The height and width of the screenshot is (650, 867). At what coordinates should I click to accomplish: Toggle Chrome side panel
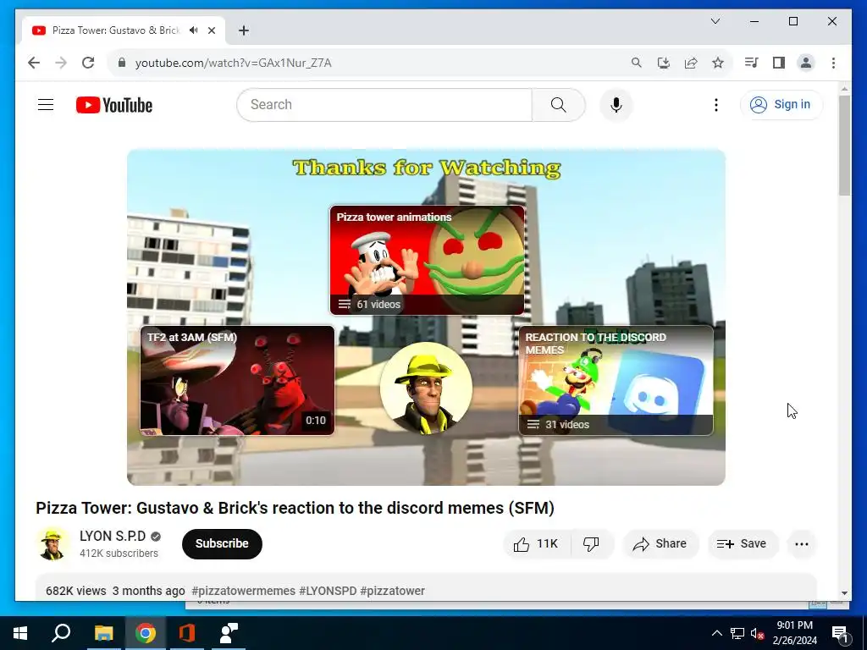tap(779, 63)
